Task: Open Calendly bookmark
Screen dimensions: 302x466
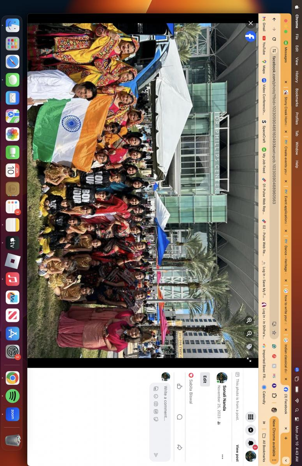Action: 264,395
